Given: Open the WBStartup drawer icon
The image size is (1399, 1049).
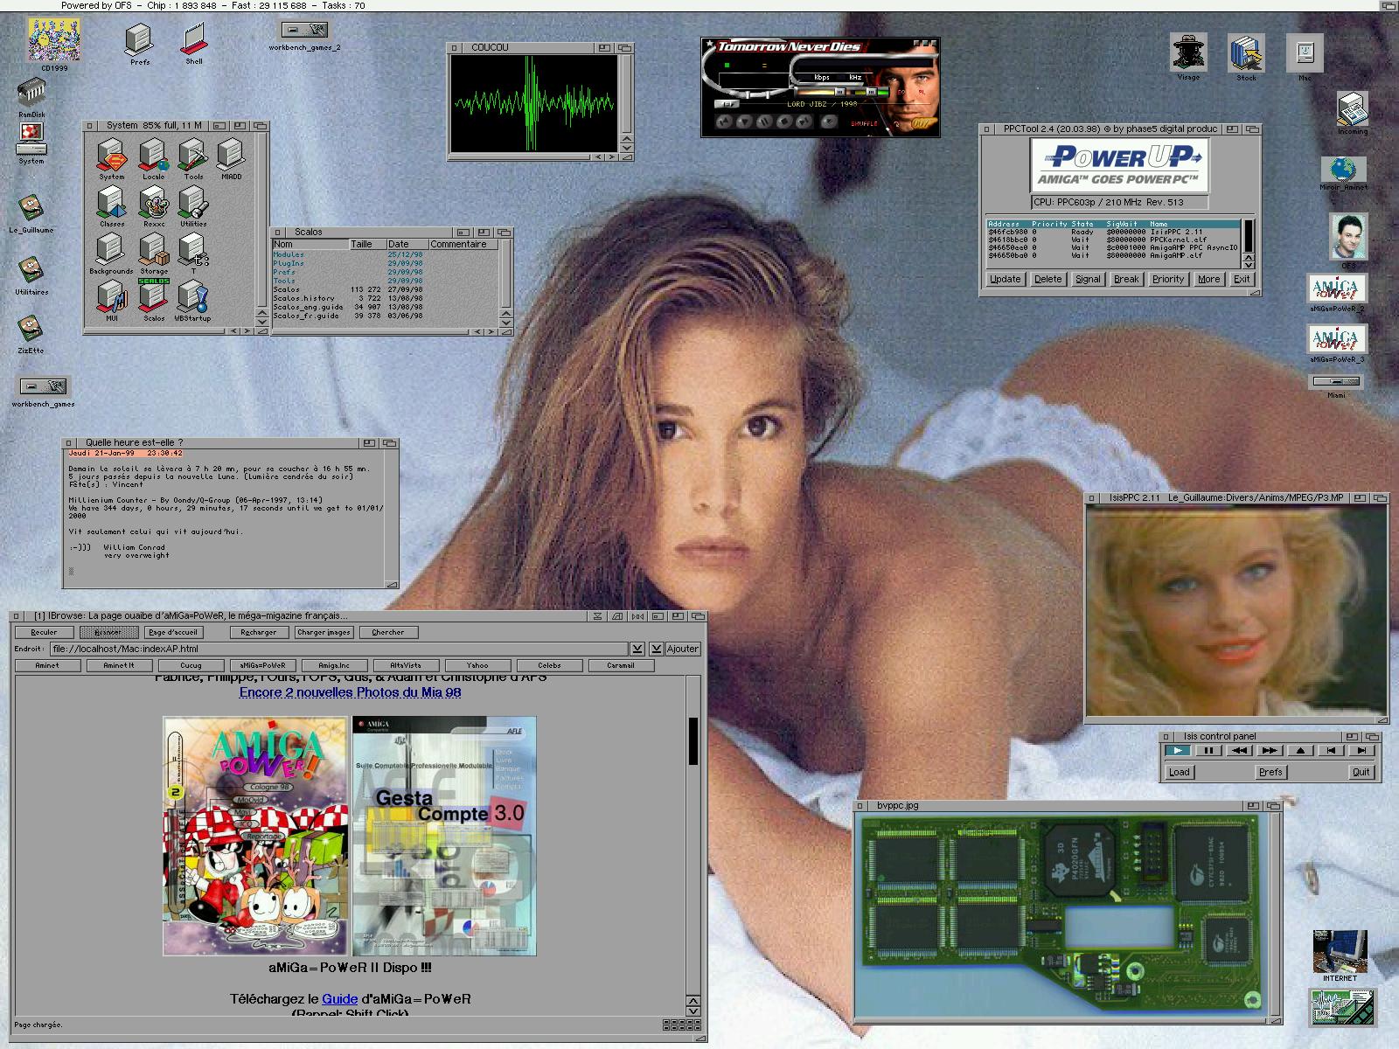Looking at the screenshot, I should tap(192, 298).
